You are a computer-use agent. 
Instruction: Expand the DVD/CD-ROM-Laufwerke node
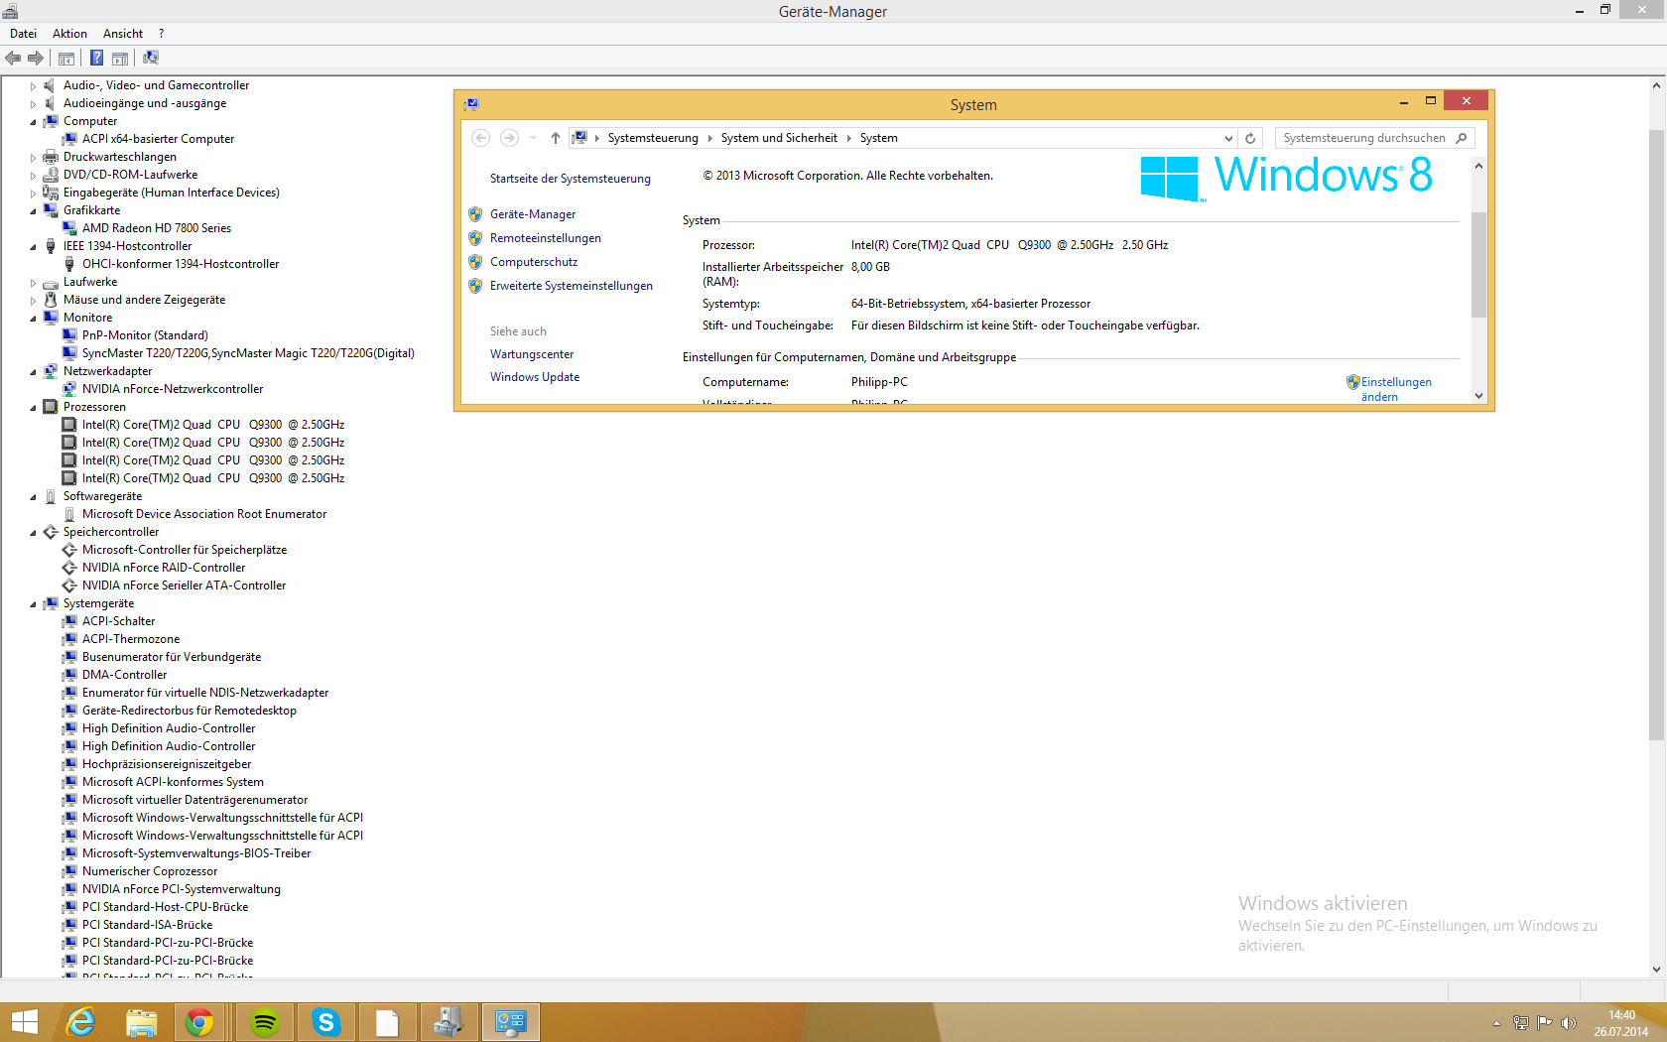point(33,176)
